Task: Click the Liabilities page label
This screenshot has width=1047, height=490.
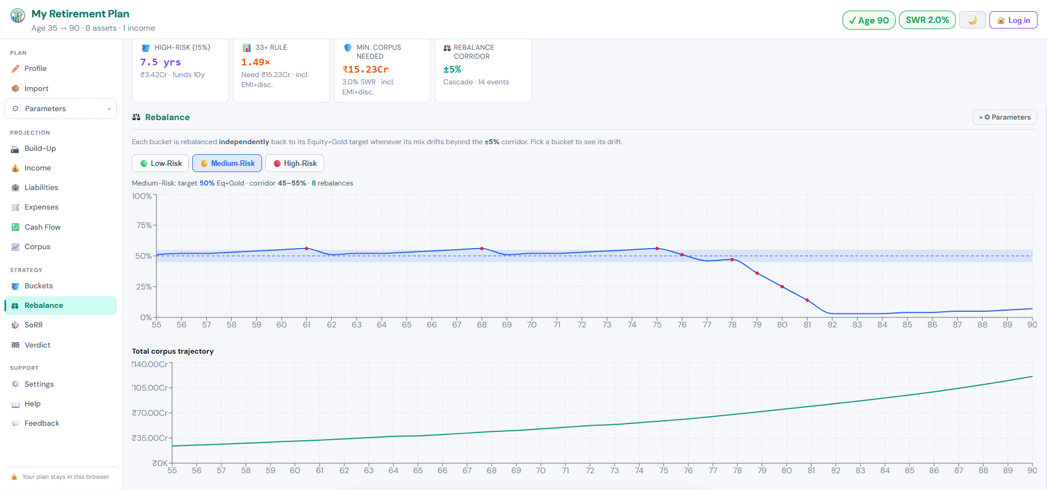Action: (x=41, y=188)
